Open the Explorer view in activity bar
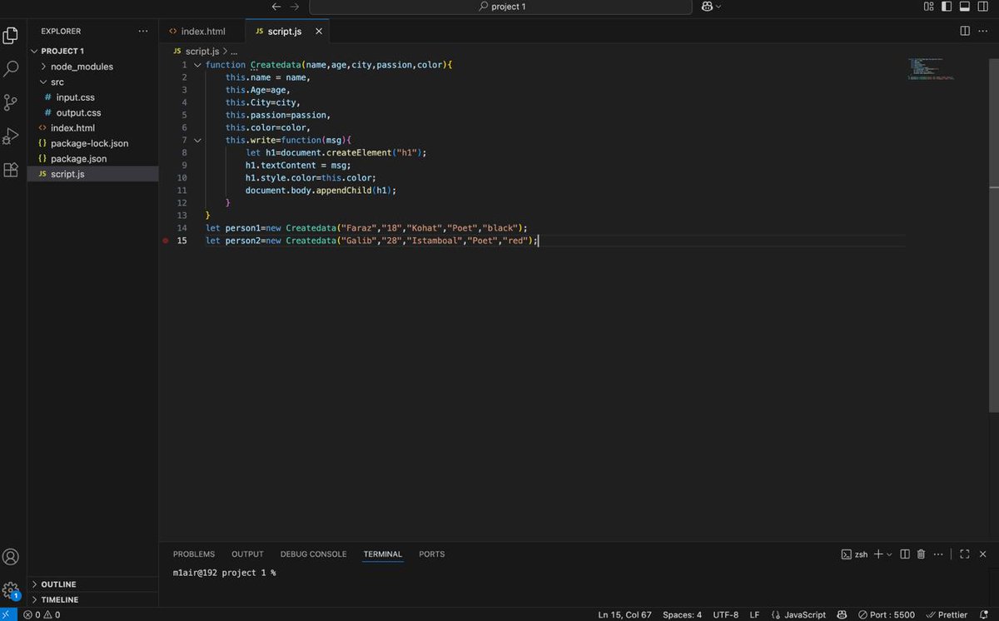The image size is (999, 621). tap(11, 35)
